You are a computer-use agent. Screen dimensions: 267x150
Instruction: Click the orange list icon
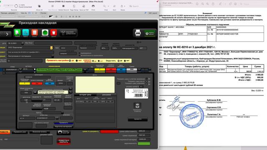pos(35,32)
